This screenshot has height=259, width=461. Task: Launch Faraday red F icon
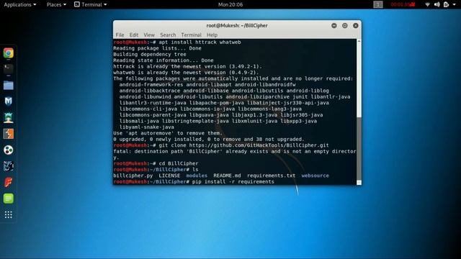tap(9, 182)
